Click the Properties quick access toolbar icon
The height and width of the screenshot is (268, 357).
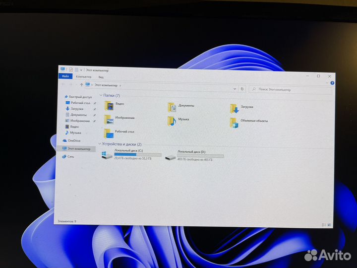click(71, 69)
